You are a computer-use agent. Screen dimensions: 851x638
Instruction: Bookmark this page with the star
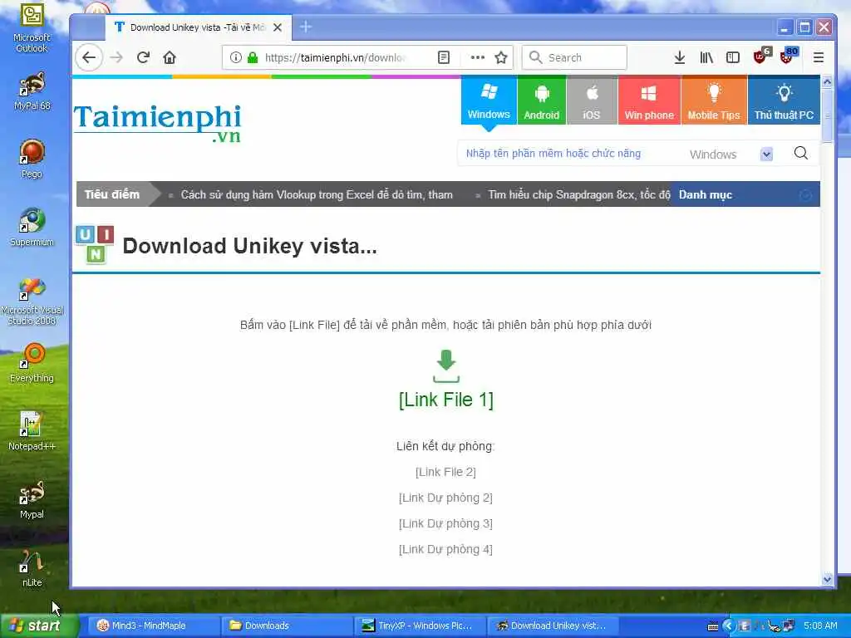(x=501, y=57)
